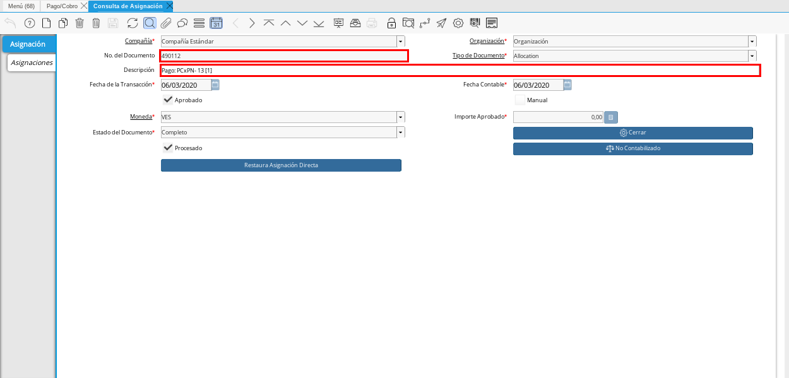Image resolution: width=789 pixels, height=378 pixels.
Task: Click the Restaura Asignación Directa button
Action: [x=281, y=165]
